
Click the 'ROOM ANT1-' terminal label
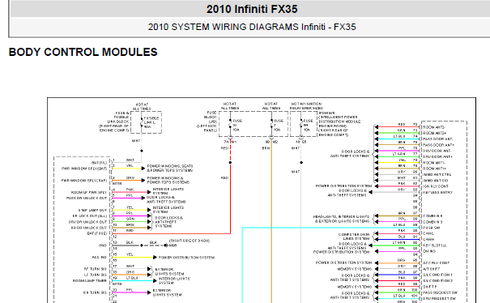tap(434, 163)
